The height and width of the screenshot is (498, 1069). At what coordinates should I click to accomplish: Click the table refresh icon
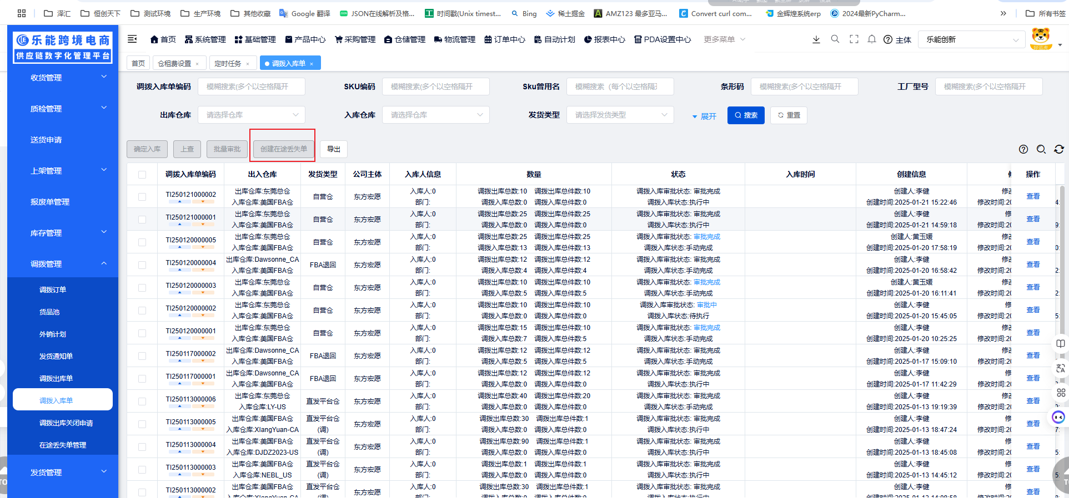(x=1058, y=149)
